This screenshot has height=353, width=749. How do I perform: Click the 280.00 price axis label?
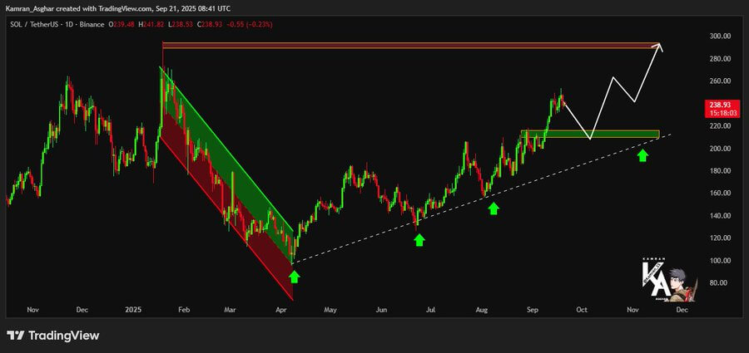[719, 59]
